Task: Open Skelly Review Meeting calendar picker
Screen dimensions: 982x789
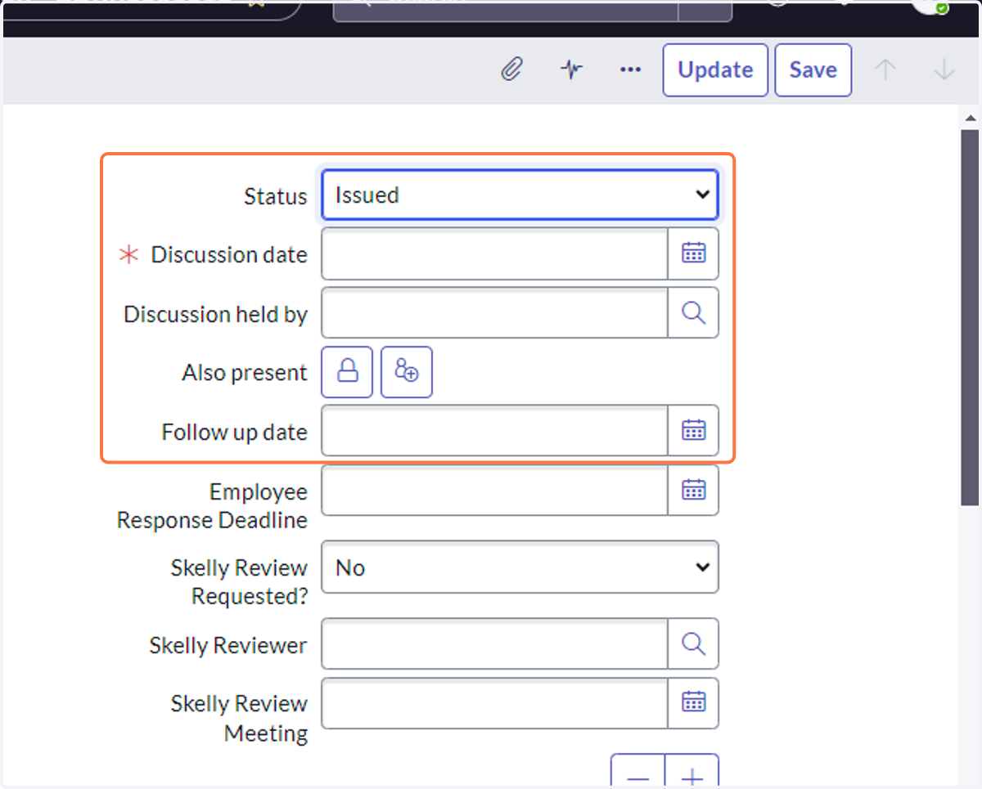Action: pos(693,703)
